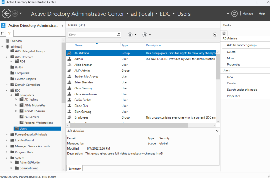Image resolution: width=270 pixels, height=178 pixels.
Task: Open the view options list icon dropdown
Action: pos(132,34)
